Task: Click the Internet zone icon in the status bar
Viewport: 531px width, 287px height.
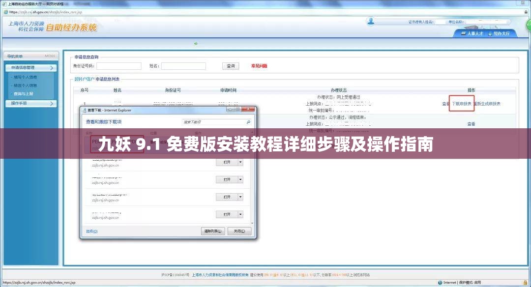Action: click(x=440, y=282)
